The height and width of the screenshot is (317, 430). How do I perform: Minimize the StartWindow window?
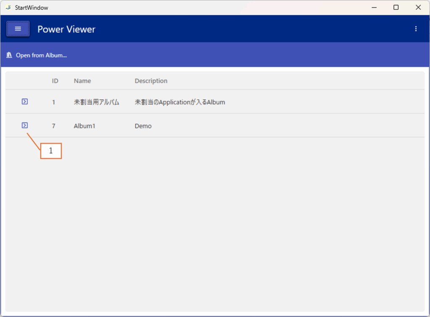click(x=373, y=8)
